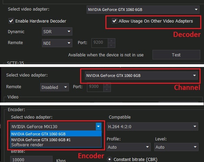Open the Level Auto dropdown
Viewport: 204px width, 162px height.
point(176,147)
